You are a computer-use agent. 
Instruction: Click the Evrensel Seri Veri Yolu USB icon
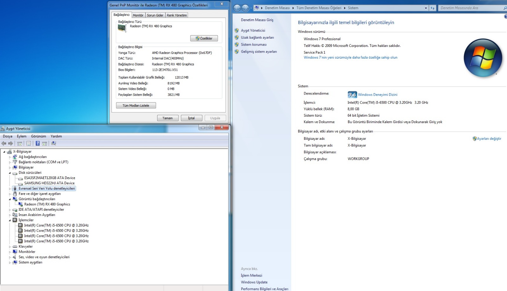click(x=15, y=189)
